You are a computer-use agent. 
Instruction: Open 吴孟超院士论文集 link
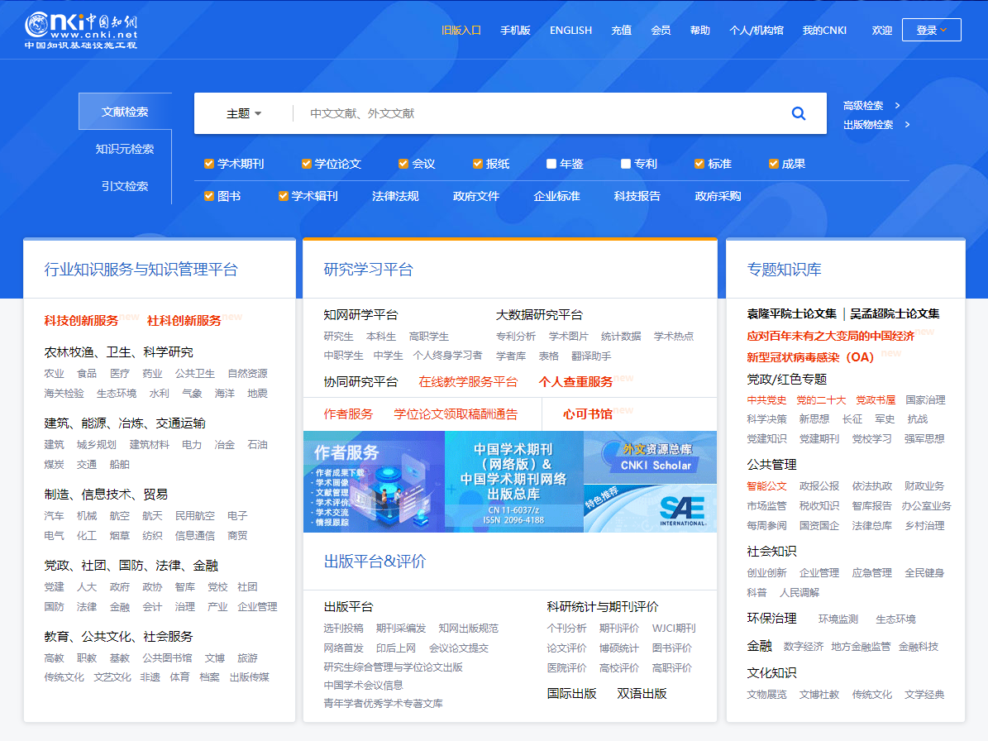[895, 313]
